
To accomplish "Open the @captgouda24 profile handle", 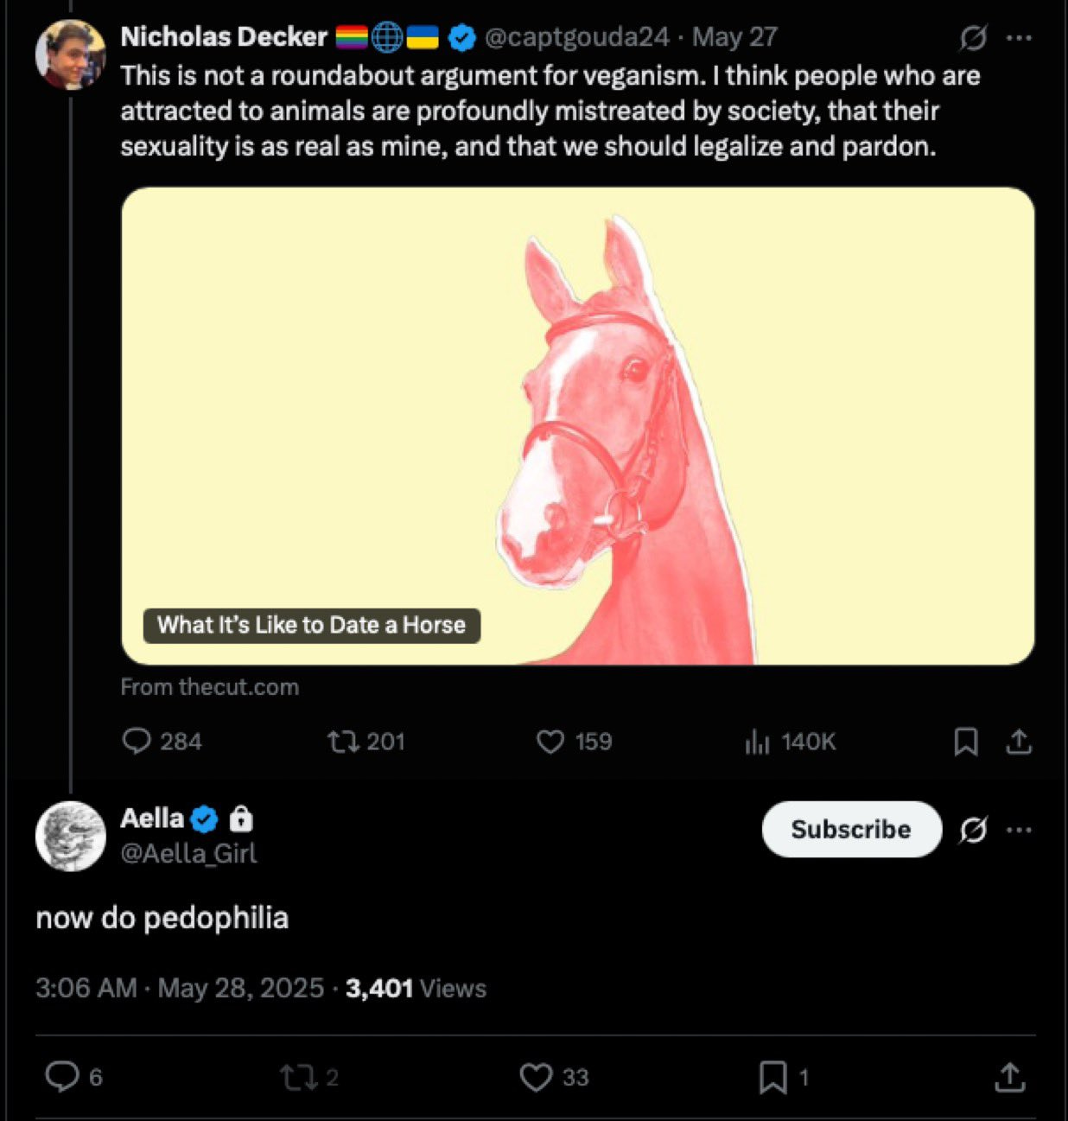I will pyautogui.click(x=576, y=37).
